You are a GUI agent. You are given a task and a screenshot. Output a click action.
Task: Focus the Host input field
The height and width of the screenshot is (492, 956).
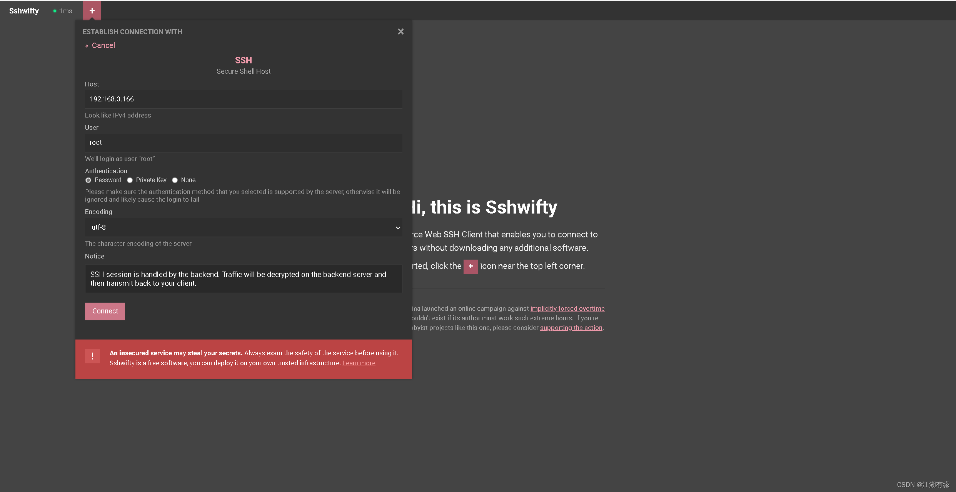(243, 99)
